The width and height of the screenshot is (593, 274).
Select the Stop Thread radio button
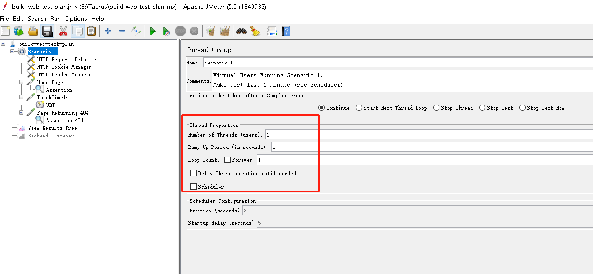[436, 108]
